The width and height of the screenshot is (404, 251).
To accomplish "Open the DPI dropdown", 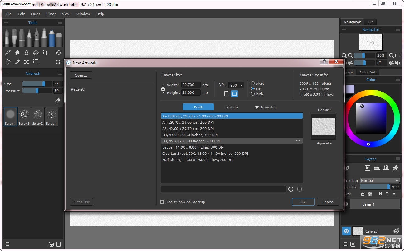I will [x=237, y=85].
